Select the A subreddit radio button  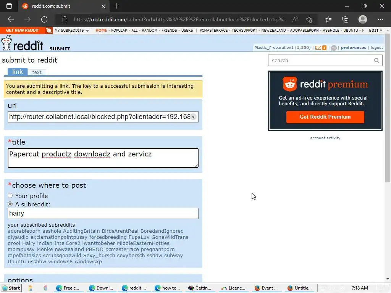(10, 204)
